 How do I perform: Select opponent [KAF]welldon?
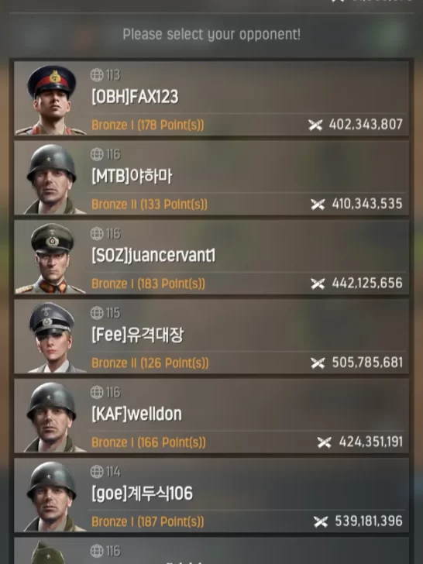(x=211, y=416)
